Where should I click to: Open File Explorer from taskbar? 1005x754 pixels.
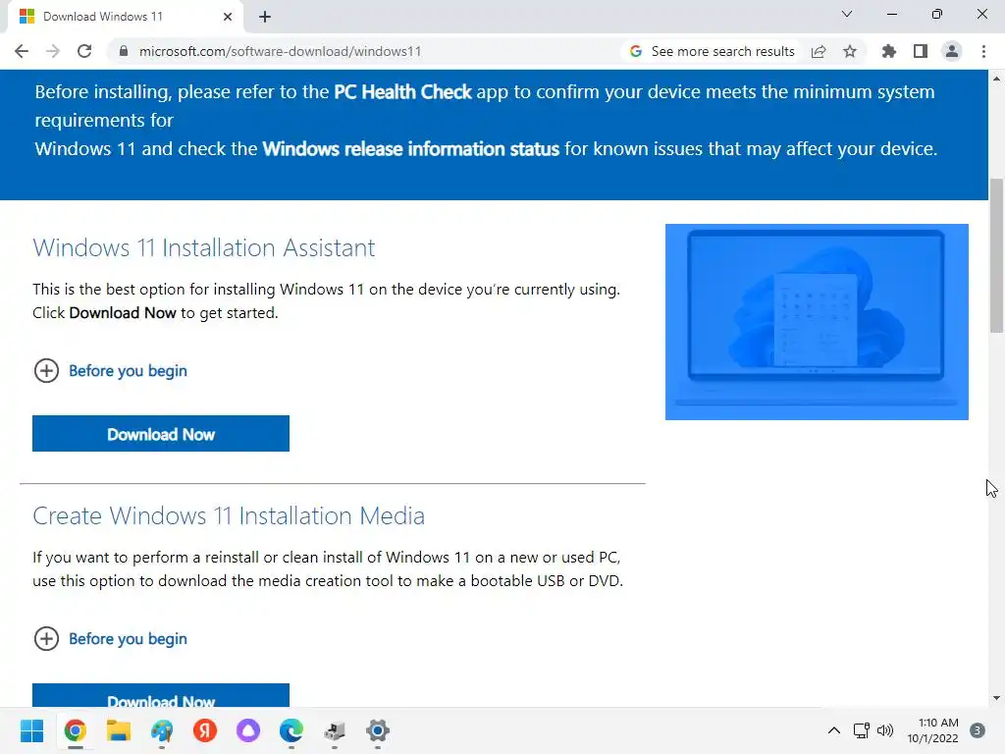tap(119, 730)
